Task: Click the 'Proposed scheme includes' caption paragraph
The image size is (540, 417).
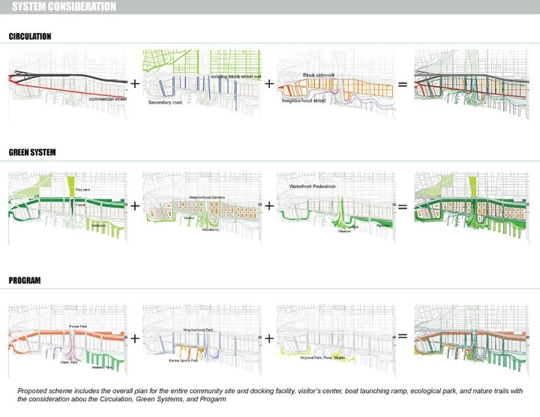Action: click(270, 395)
